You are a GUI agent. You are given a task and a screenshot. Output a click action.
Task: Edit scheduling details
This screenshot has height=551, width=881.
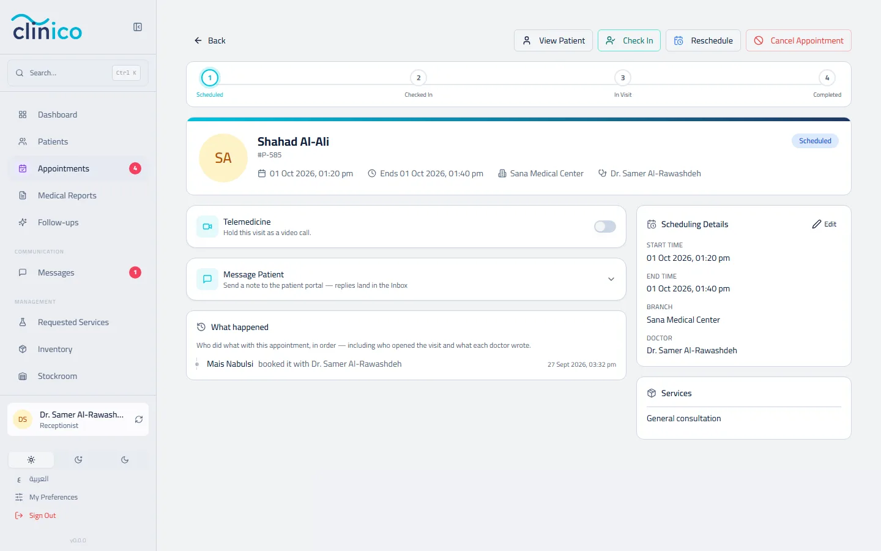[824, 224]
